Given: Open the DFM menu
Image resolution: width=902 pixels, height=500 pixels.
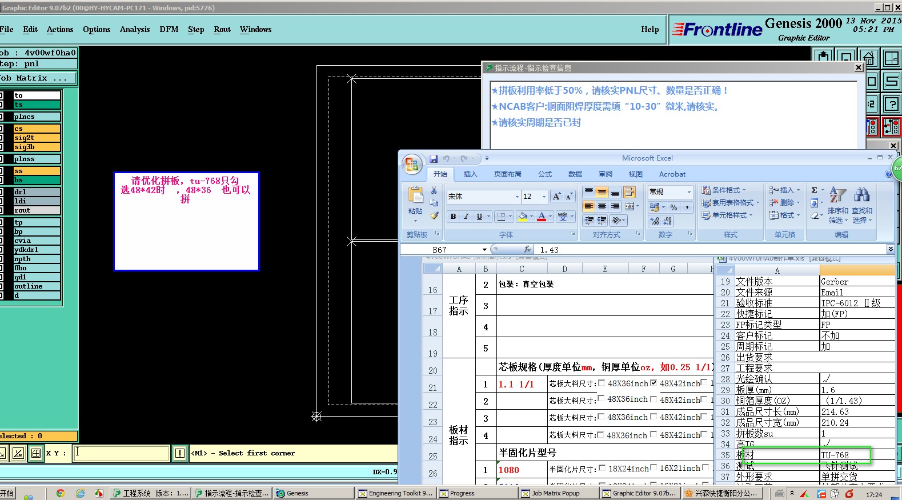Looking at the screenshot, I should pos(169,29).
